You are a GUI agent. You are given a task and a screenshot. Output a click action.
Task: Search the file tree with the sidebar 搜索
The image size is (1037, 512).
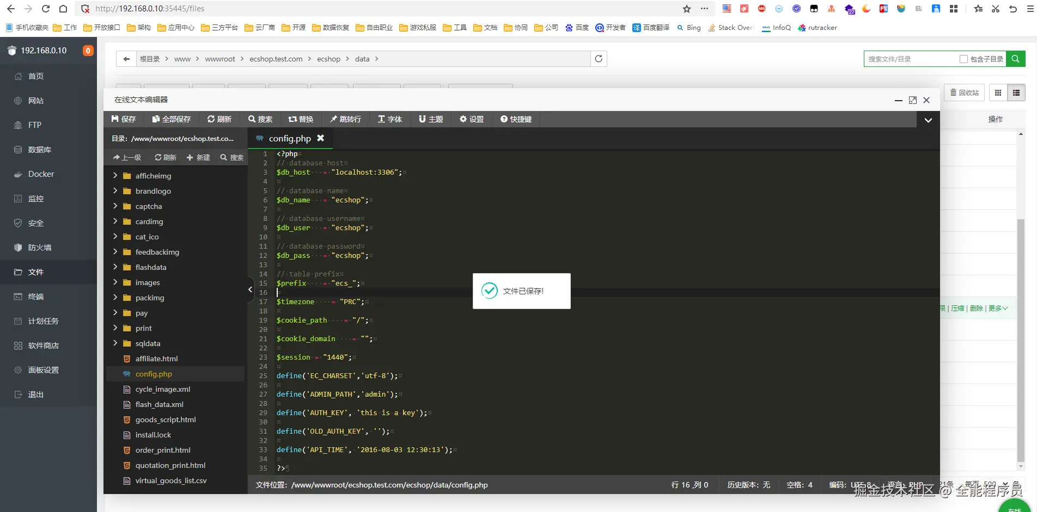tap(232, 157)
